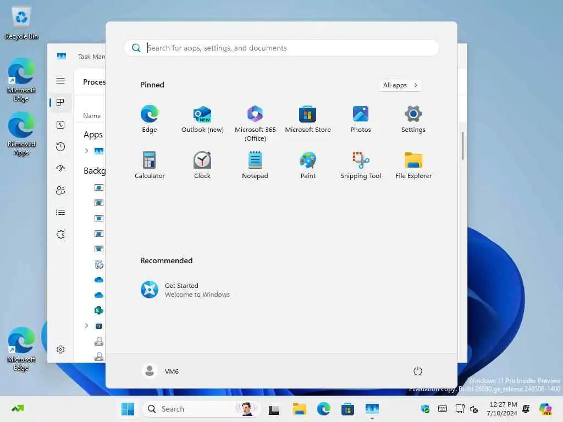Open the muted volume tray icon
The height and width of the screenshot is (422, 563).
click(x=474, y=409)
